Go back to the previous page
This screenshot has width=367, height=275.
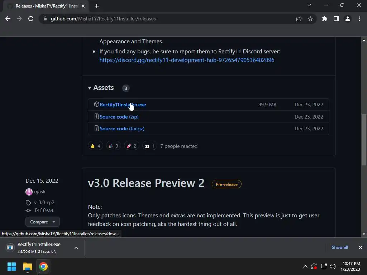point(8,19)
